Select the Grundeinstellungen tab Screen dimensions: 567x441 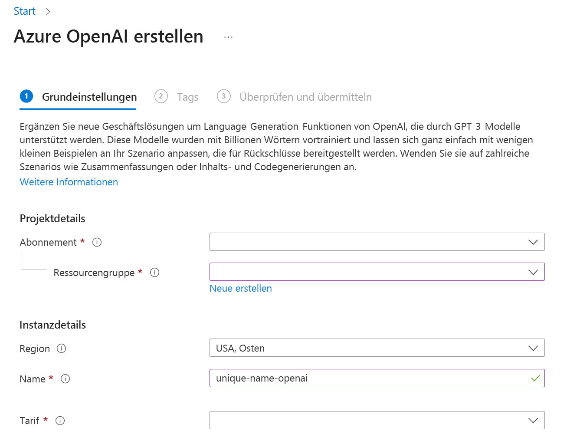point(78,97)
